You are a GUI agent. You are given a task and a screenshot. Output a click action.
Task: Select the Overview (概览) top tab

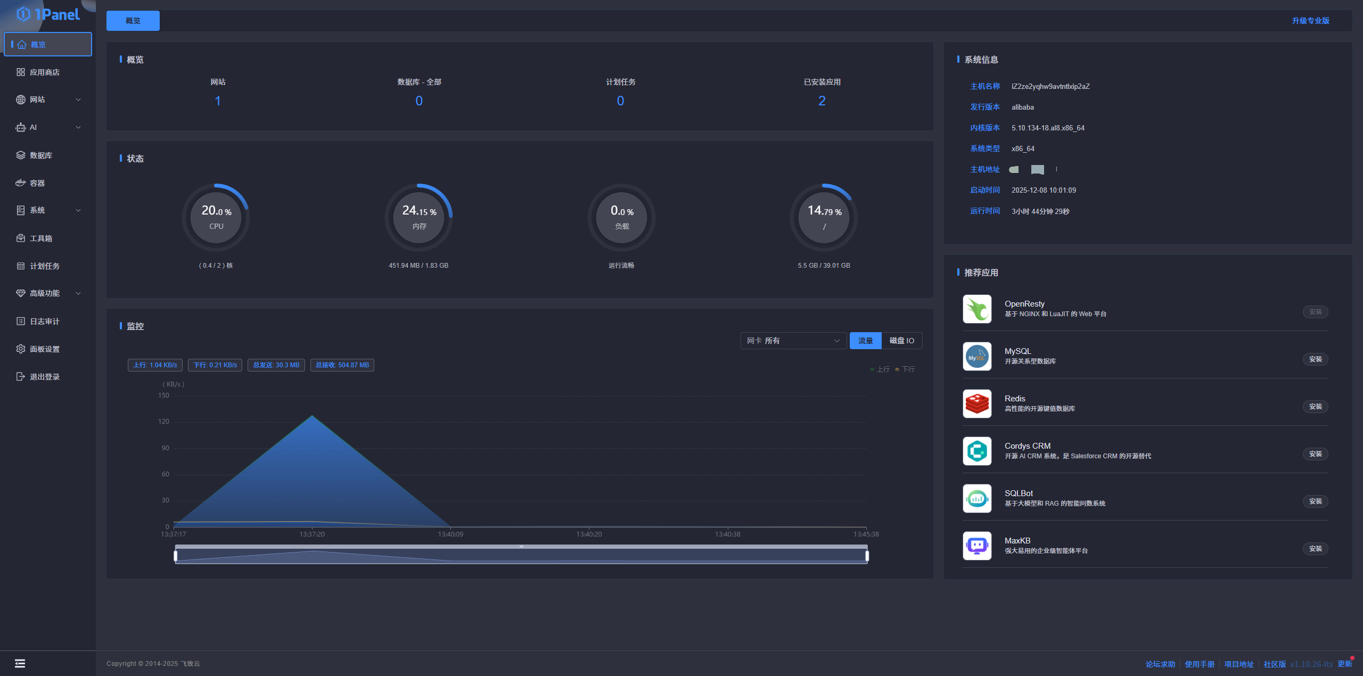click(133, 21)
